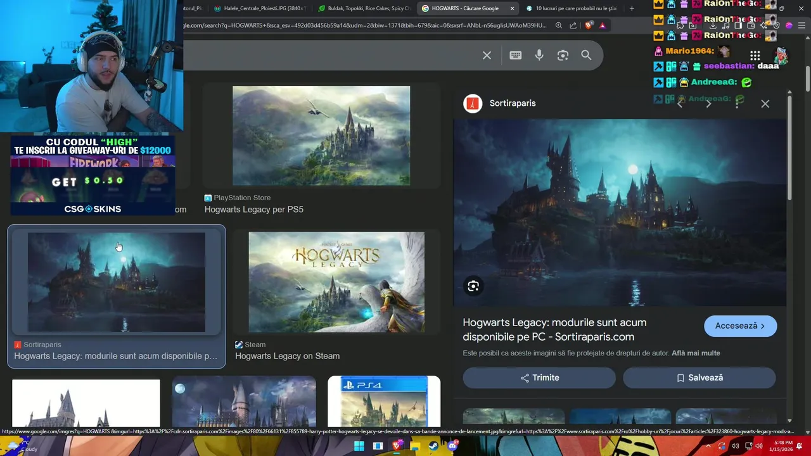Click the Brave Rewards triangle icon
This screenshot has width=811, height=456.
[x=602, y=25]
